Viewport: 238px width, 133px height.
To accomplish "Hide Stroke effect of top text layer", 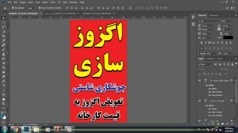I will pos(210,89).
